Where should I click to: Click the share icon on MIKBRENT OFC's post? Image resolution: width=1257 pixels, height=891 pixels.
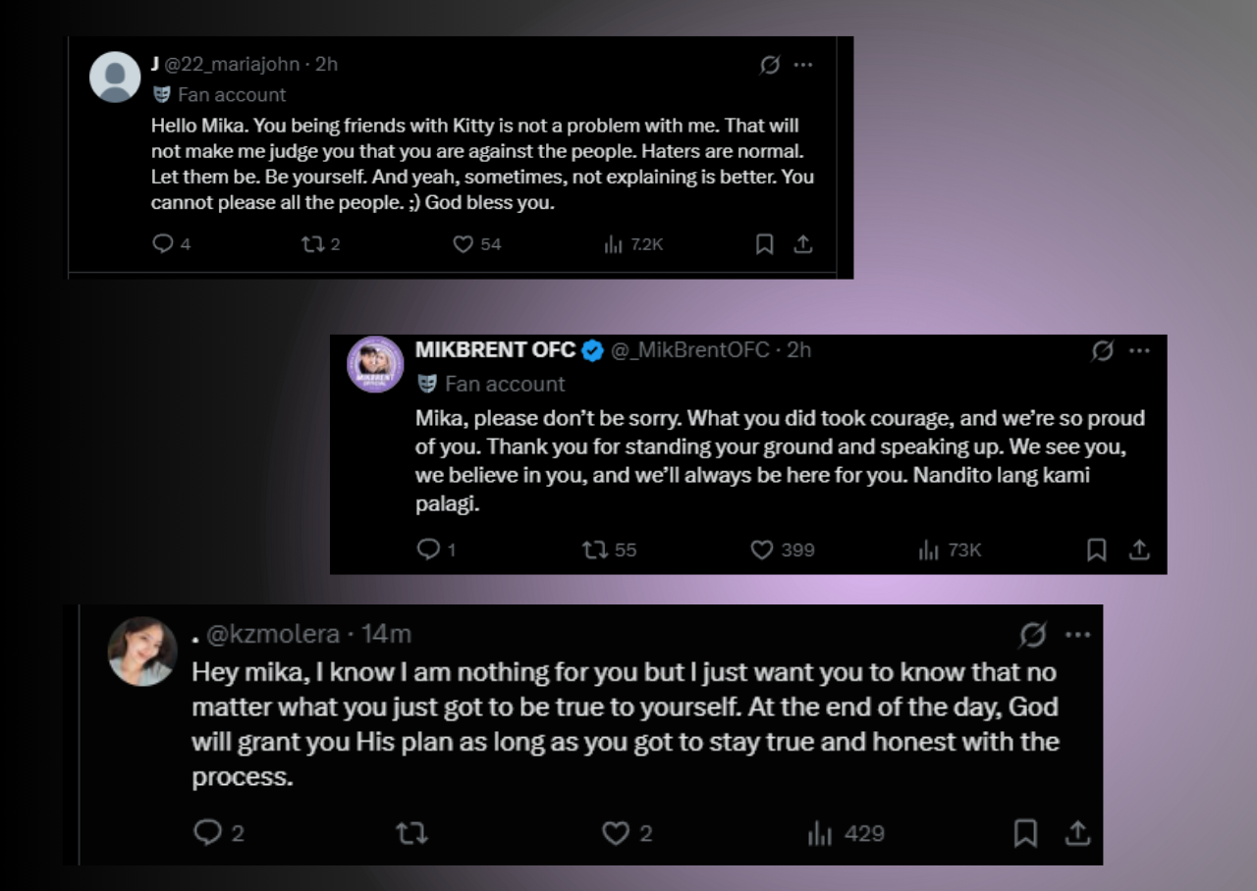point(1139,550)
